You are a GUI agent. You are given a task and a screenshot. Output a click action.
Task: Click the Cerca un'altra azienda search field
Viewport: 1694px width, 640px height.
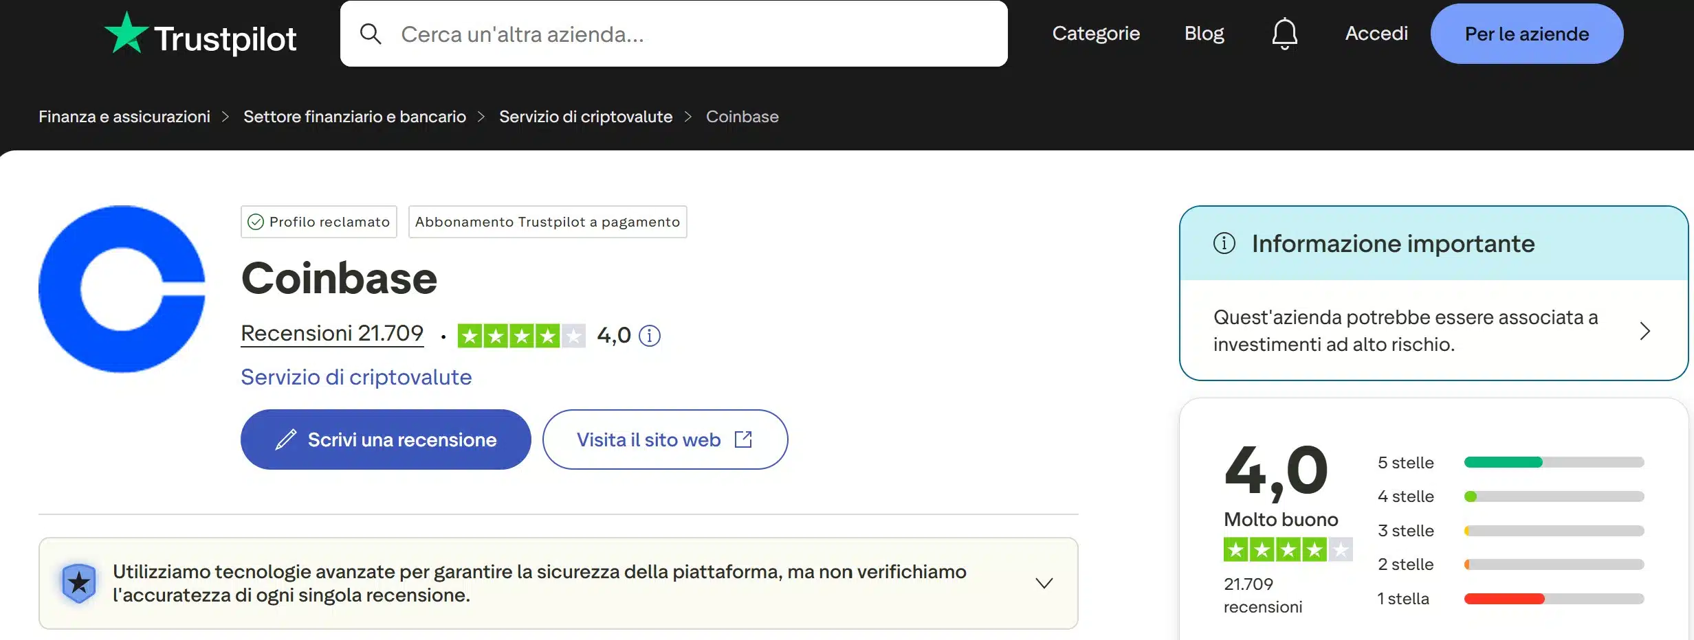(674, 33)
